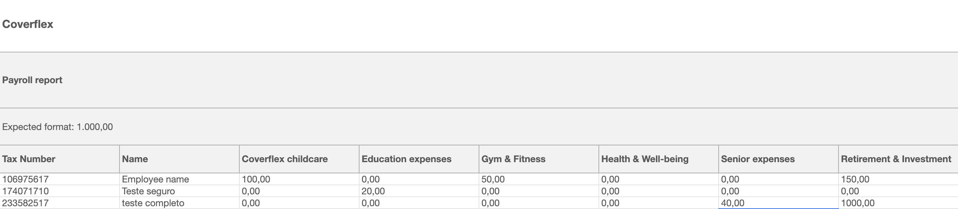Select the Retirement & Investment header
958x209 pixels.
[898, 159]
